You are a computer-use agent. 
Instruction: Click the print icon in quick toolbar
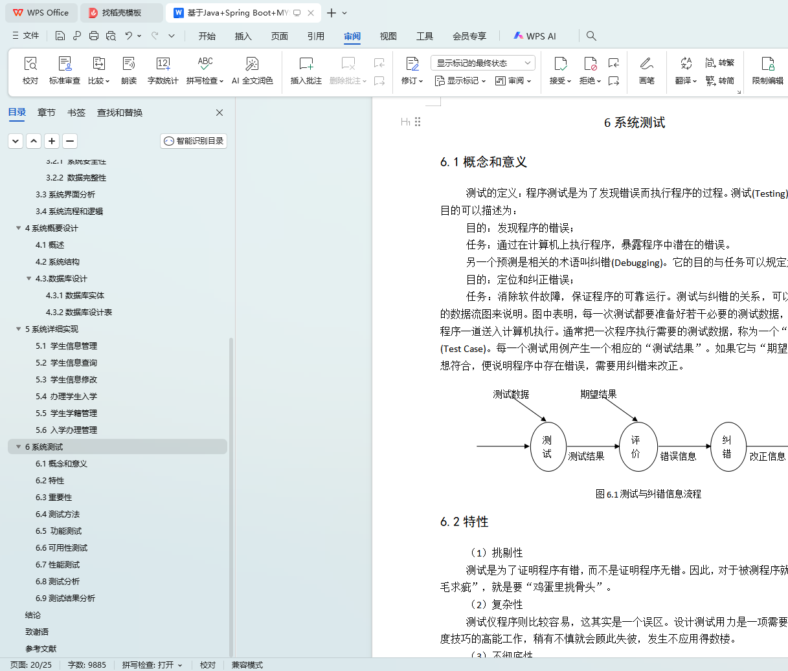(x=94, y=36)
